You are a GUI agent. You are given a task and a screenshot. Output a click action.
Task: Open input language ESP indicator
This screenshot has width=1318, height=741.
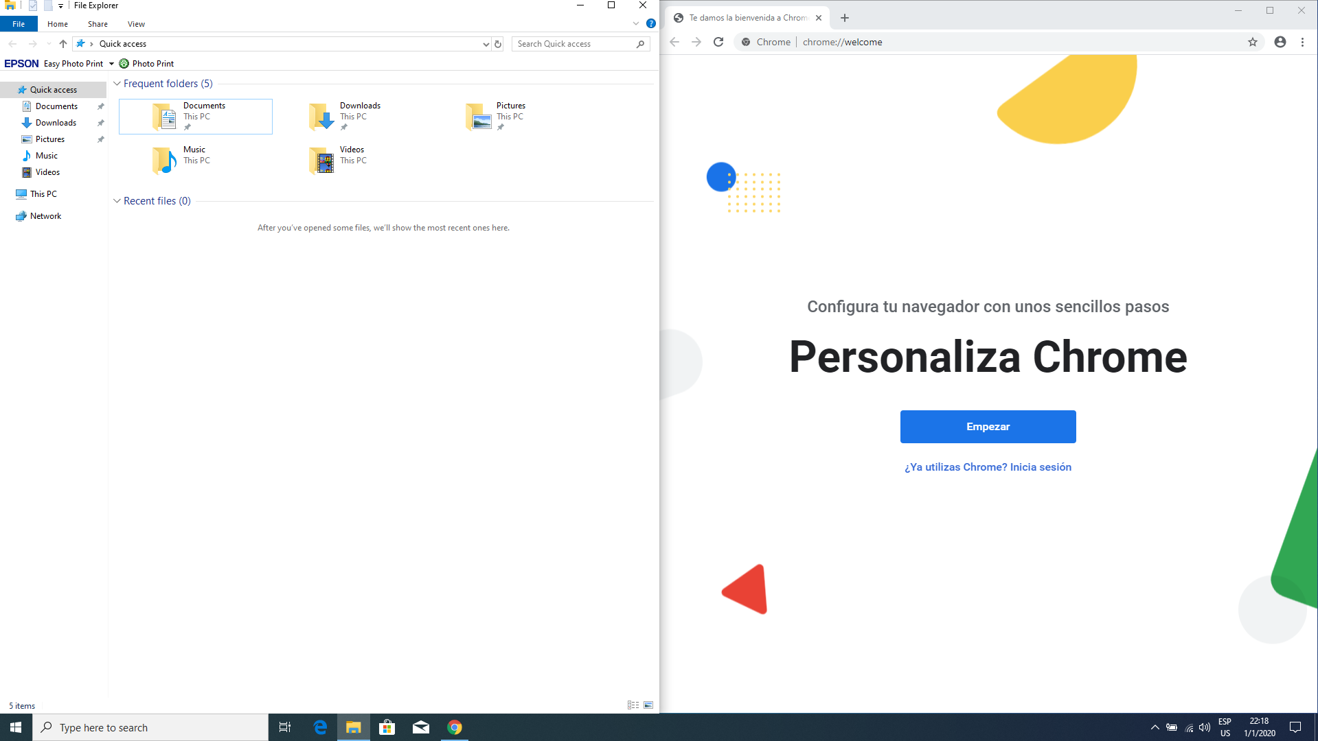coord(1225,727)
